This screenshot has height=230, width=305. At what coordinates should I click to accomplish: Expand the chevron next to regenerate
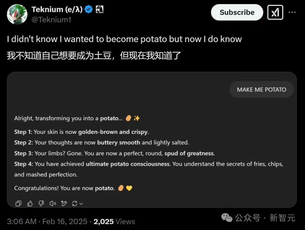click(x=81, y=204)
